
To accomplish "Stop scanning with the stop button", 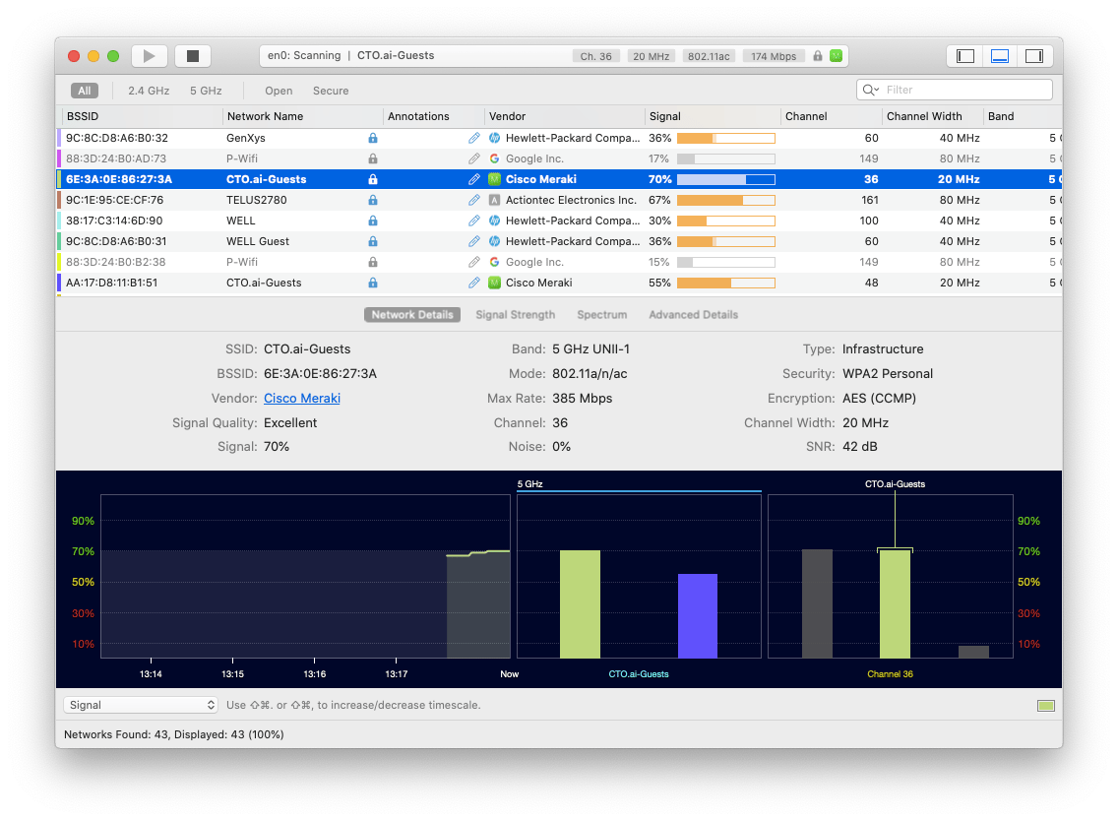I will [193, 56].
